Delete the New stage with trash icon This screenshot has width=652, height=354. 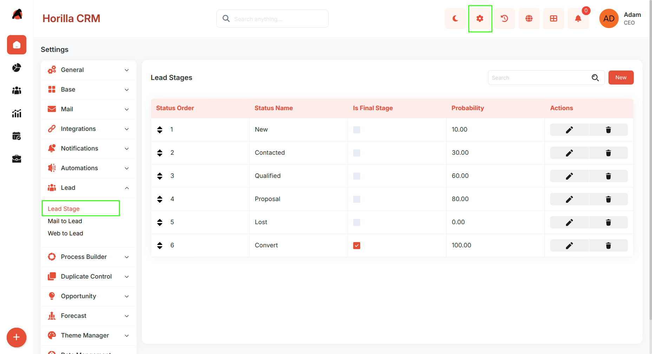coord(608,129)
